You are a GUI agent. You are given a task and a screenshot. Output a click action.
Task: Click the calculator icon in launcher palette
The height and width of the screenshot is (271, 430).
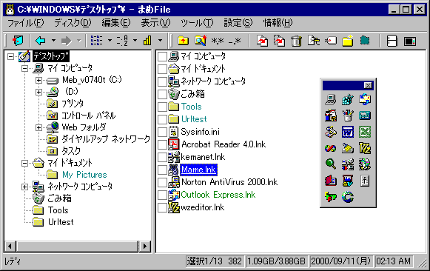[x=365, y=116]
